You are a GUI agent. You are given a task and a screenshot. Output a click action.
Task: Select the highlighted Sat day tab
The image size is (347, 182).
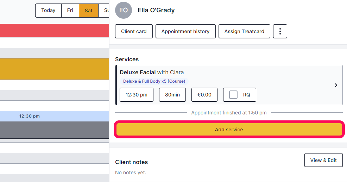[89, 11]
